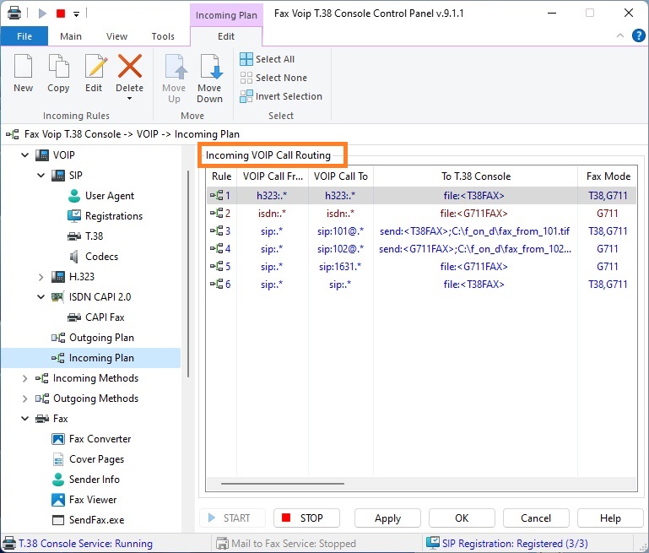Select Sender Info in the tree
Screen dimensions: 649x553
pos(86,480)
